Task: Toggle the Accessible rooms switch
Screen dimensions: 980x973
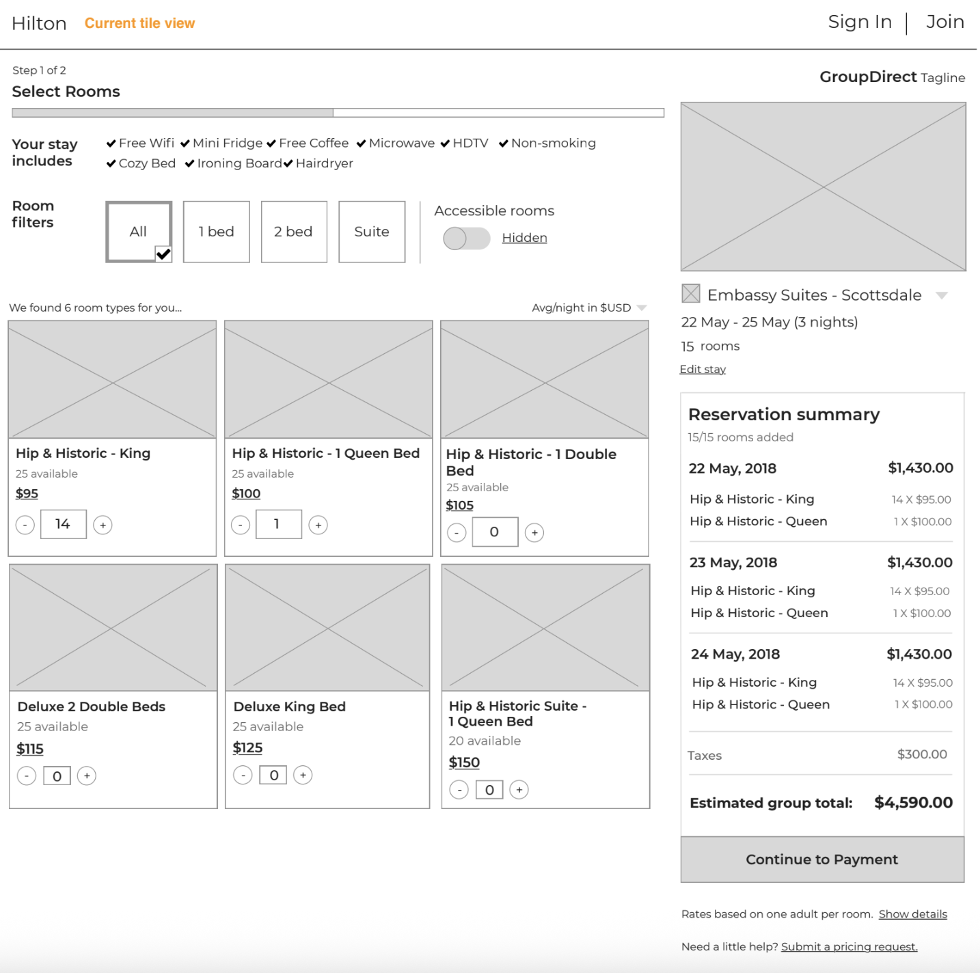Action: [x=466, y=238]
